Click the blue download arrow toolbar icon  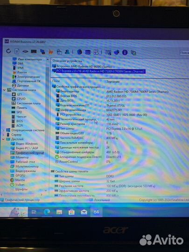(117, 52)
